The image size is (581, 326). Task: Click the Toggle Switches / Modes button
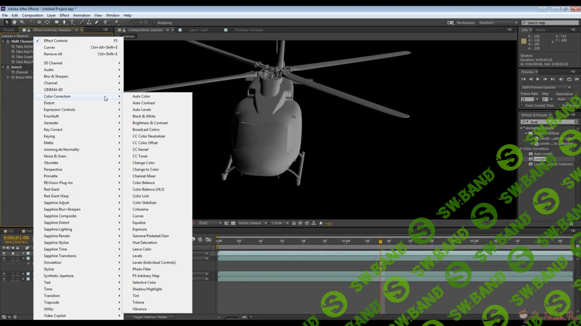(151, 317)
